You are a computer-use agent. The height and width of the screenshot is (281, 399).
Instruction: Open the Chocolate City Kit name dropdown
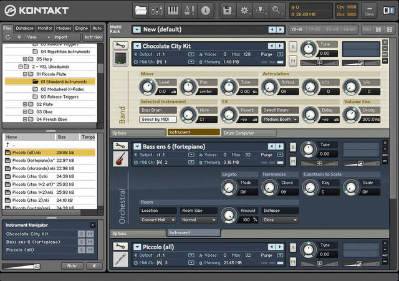point(137,46)
